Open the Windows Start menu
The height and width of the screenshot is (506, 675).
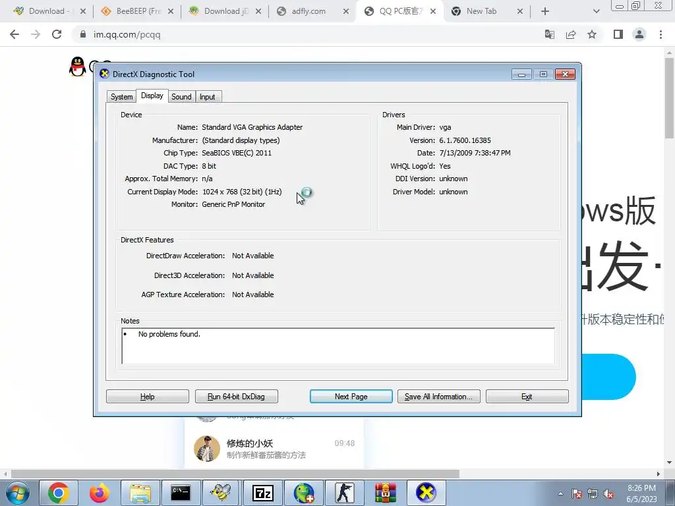click(x=18, y=493)
